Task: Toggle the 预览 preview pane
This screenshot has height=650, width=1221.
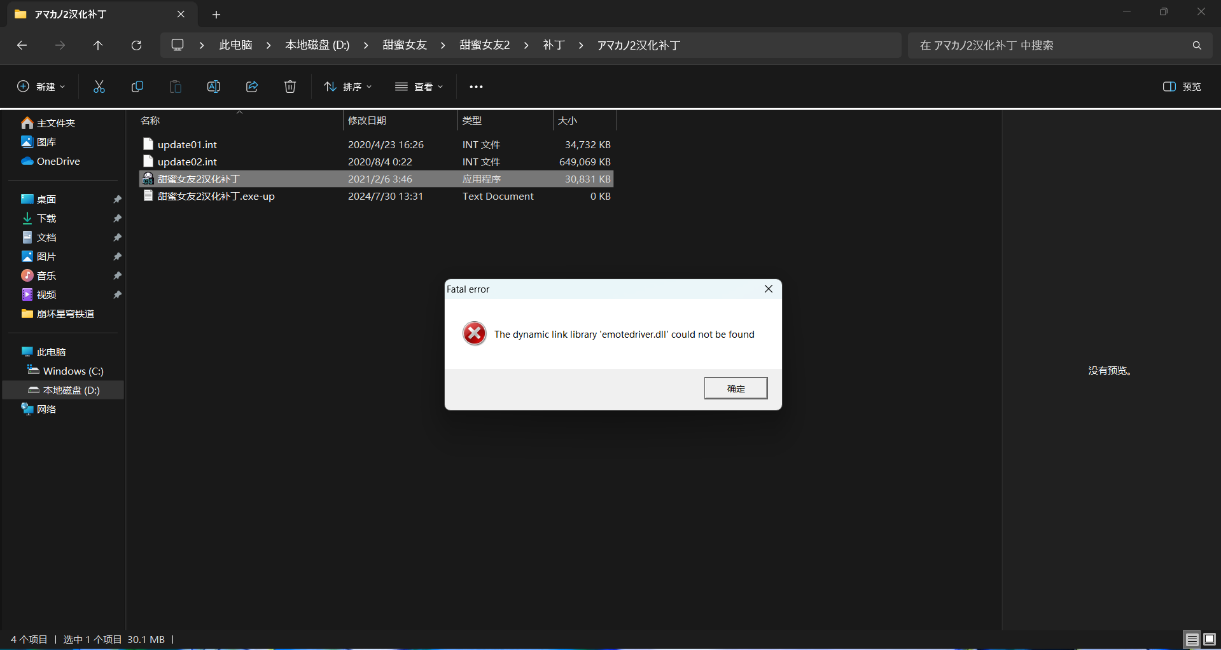Action: [x=1182, y=86]
